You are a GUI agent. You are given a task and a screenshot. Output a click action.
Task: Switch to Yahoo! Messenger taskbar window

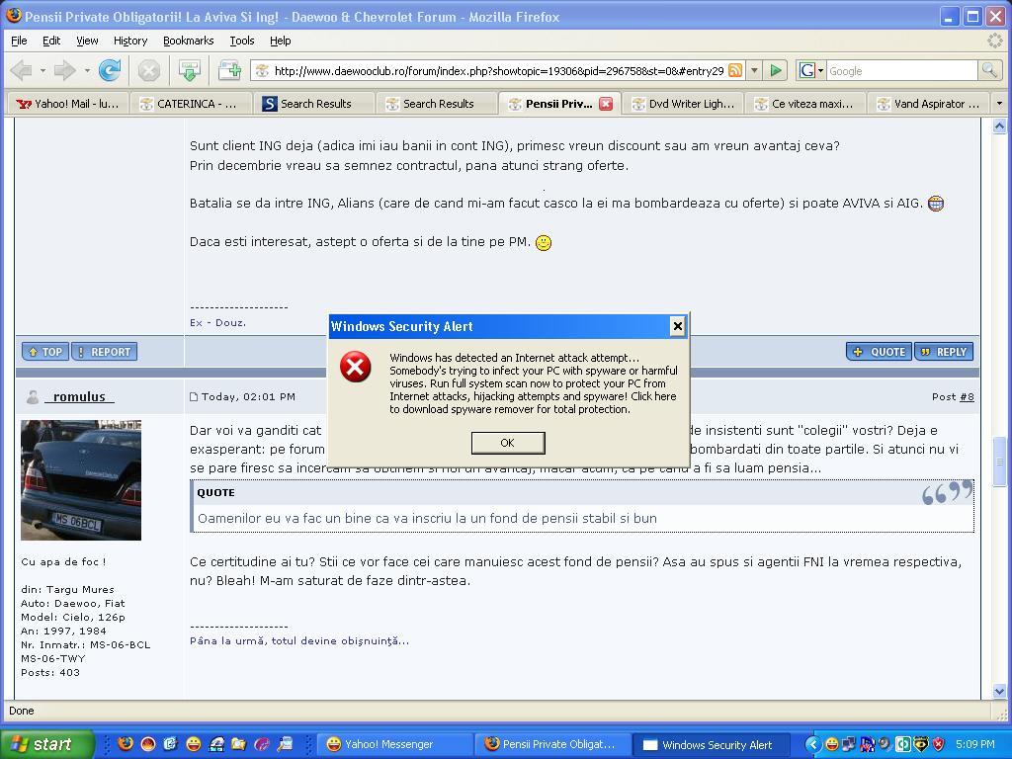coord(395,744)
